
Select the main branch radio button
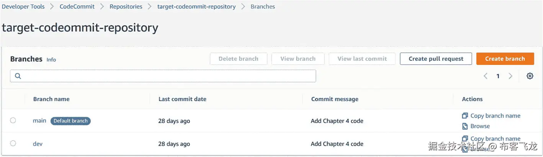(x=13, y=120)
